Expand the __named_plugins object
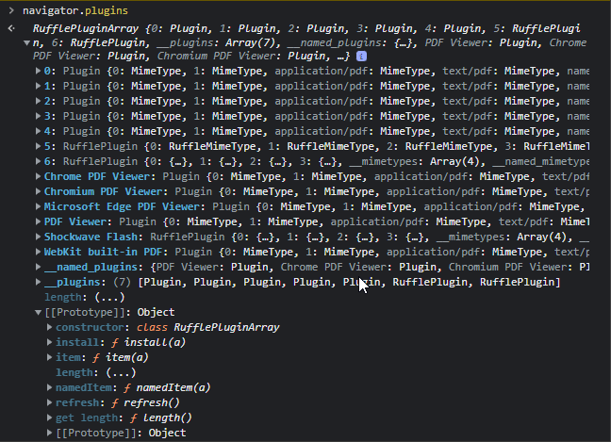The image size is (611, 442). [38, 267]
